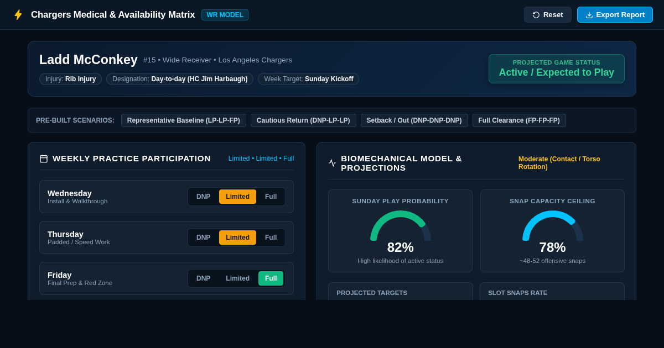Set Wednesday practice to Full
664x348 pixels.
tap(271, 197)
